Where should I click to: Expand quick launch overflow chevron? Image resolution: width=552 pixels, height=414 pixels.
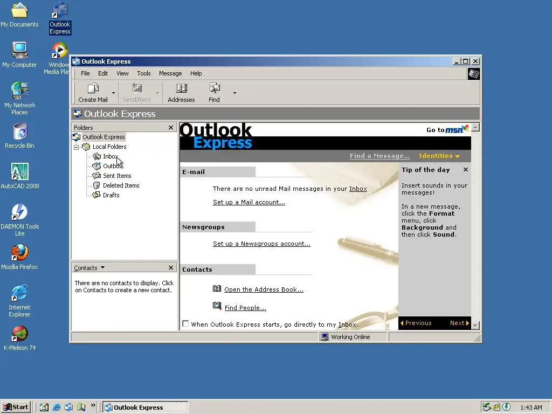pyautogui.click(x=93, y=405)
